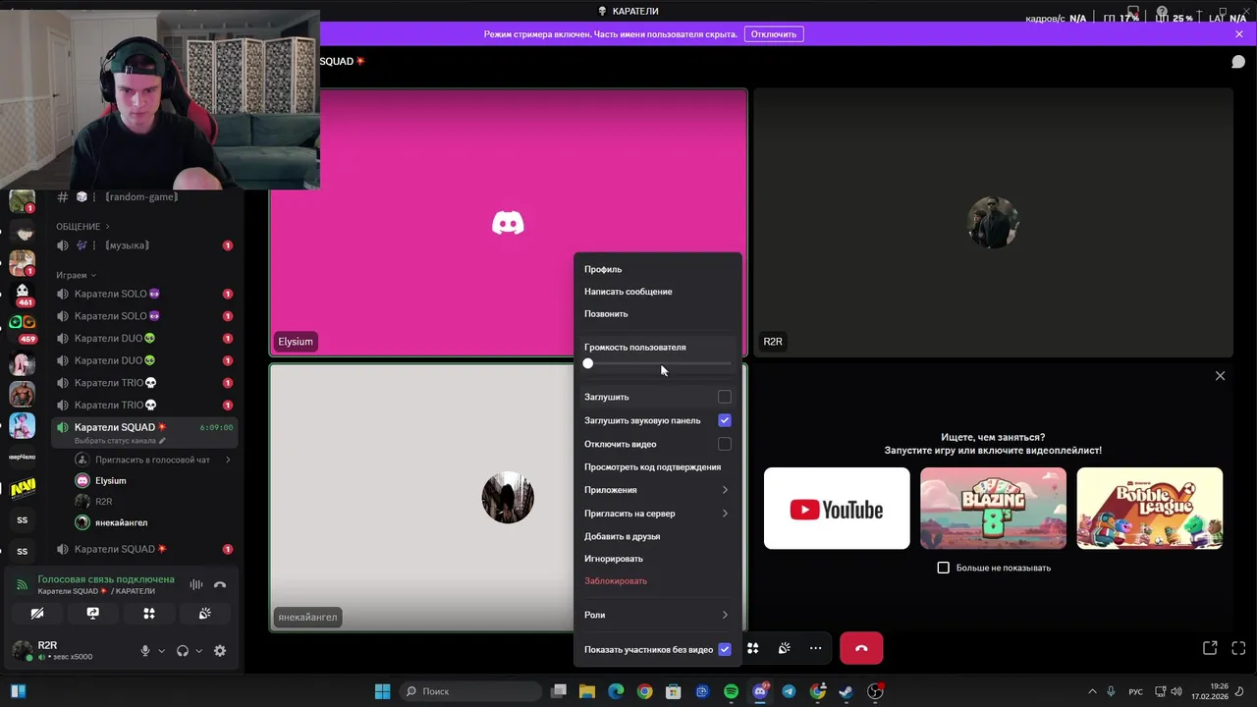Select Заблокировать in context menu
The height and width of the screenshot is (707, 1257).
[x=657, y=581]
